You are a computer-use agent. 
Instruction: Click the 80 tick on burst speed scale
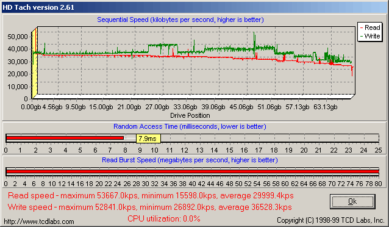pyautogui.click(x=378, y=184)
